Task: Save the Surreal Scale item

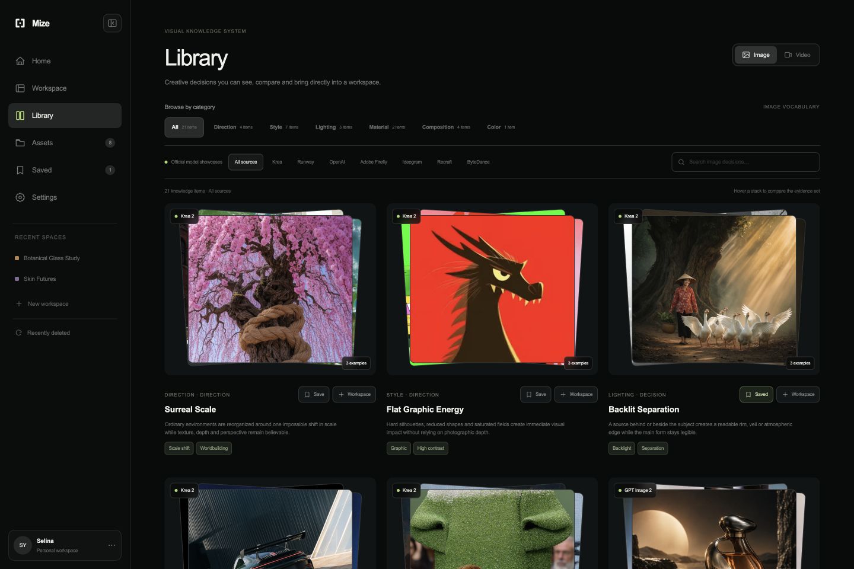Action: point(314,395)
